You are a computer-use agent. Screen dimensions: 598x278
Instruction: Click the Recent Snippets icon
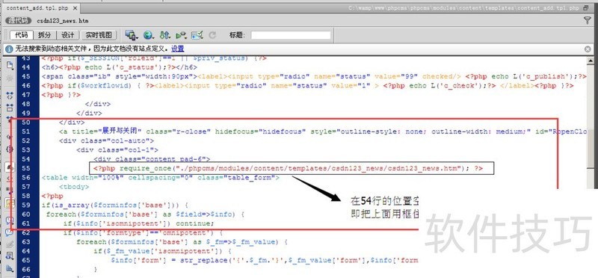point(10,256)
